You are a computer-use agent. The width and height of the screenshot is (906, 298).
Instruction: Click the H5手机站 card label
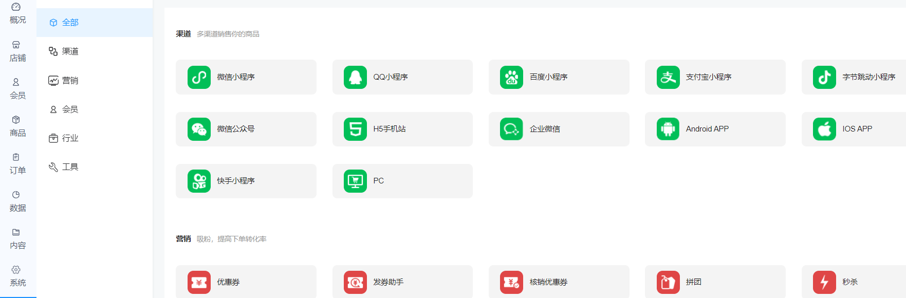(390, 129)
